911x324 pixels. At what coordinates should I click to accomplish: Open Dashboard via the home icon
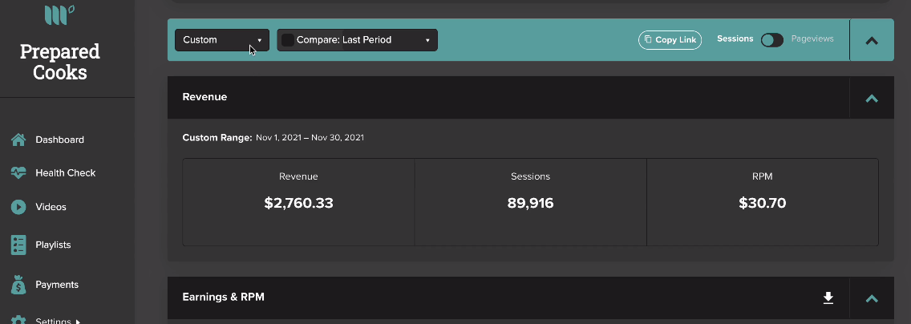tap(18, 140)
